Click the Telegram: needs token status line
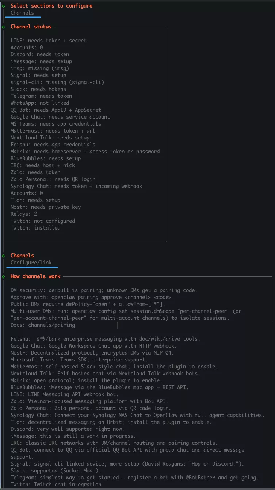275x490 pixels. [41, 96]
